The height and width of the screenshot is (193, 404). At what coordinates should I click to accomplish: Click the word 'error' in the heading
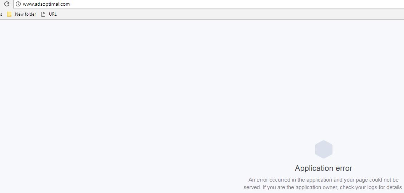tap(342, 168)
